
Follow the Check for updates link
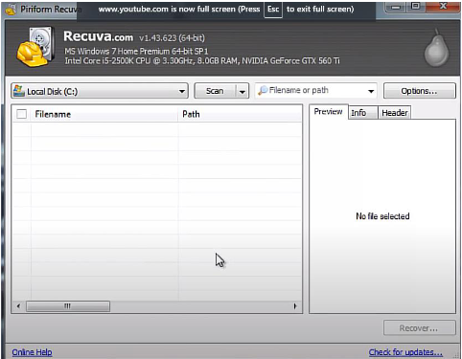point(405,352)
